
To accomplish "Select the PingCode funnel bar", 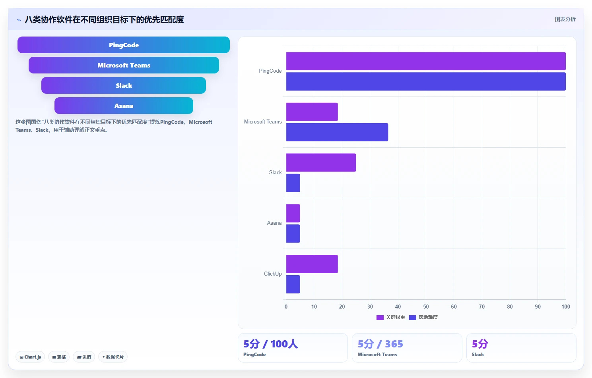I will 124,45.
